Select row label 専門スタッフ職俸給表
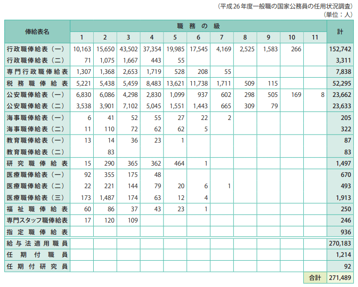The width and height of the screenshot is (358, 287). pos(37,221)
